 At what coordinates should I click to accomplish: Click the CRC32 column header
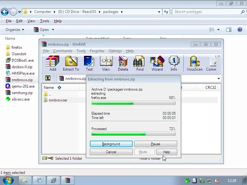coord(211,88)
